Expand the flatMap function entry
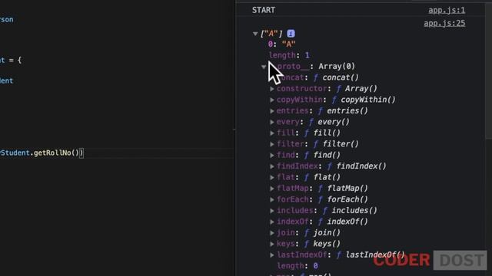492x276 pixels. pos(272,189)
